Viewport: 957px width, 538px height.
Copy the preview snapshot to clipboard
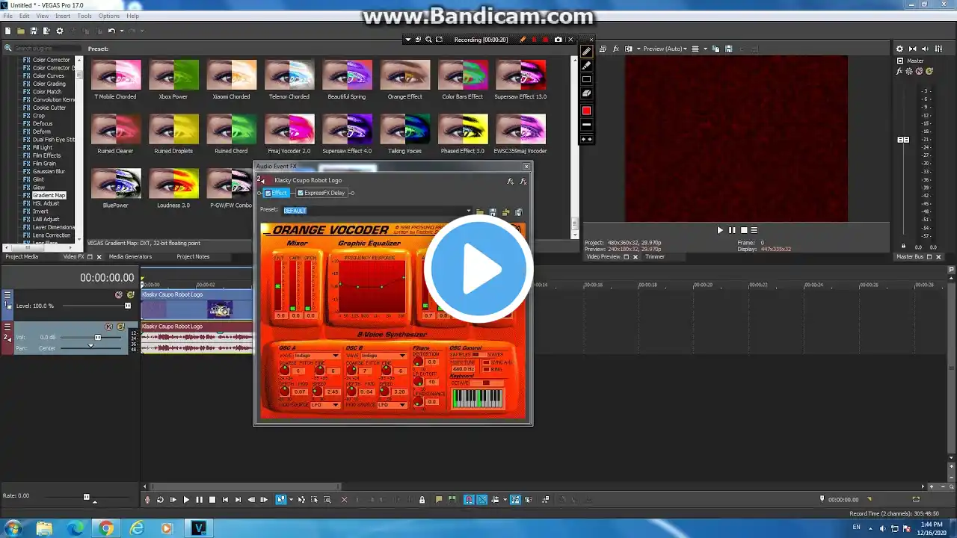pos(716,49)
